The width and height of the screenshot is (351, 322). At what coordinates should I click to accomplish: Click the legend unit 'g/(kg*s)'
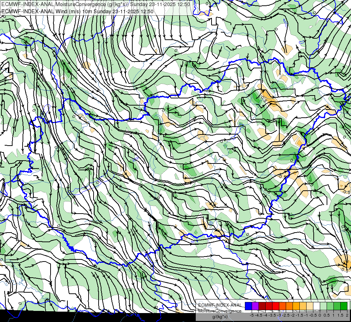(x=220, y=317)
